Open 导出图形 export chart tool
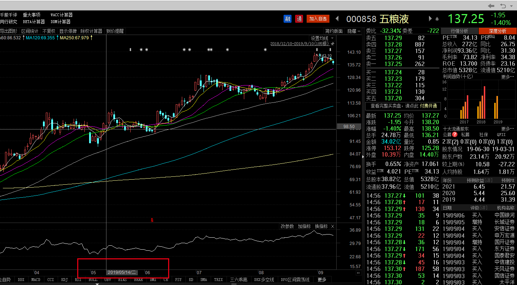Viewport: 517px width, 285px height. click(x=9, y=31)
